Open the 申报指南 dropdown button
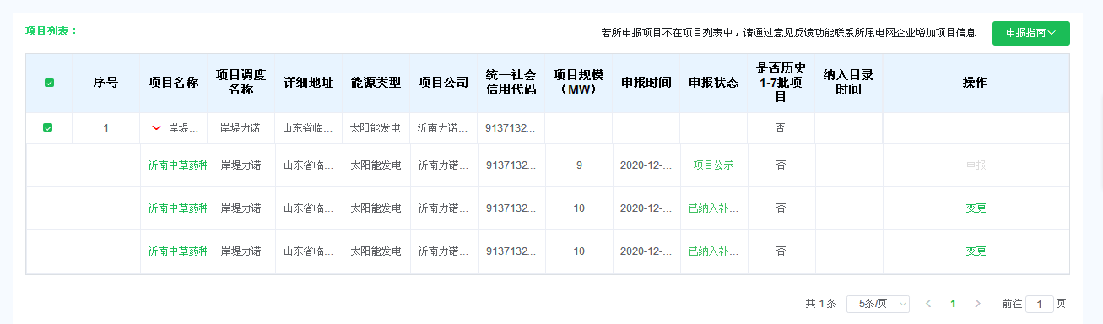The width and height of the screenshot is (1103, 324). click(1031, 33)
